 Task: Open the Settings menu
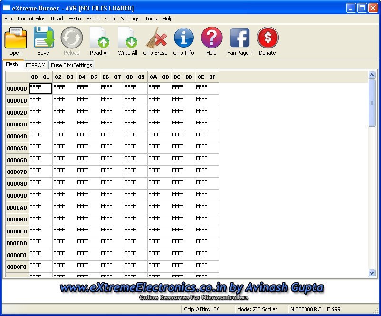130,19
